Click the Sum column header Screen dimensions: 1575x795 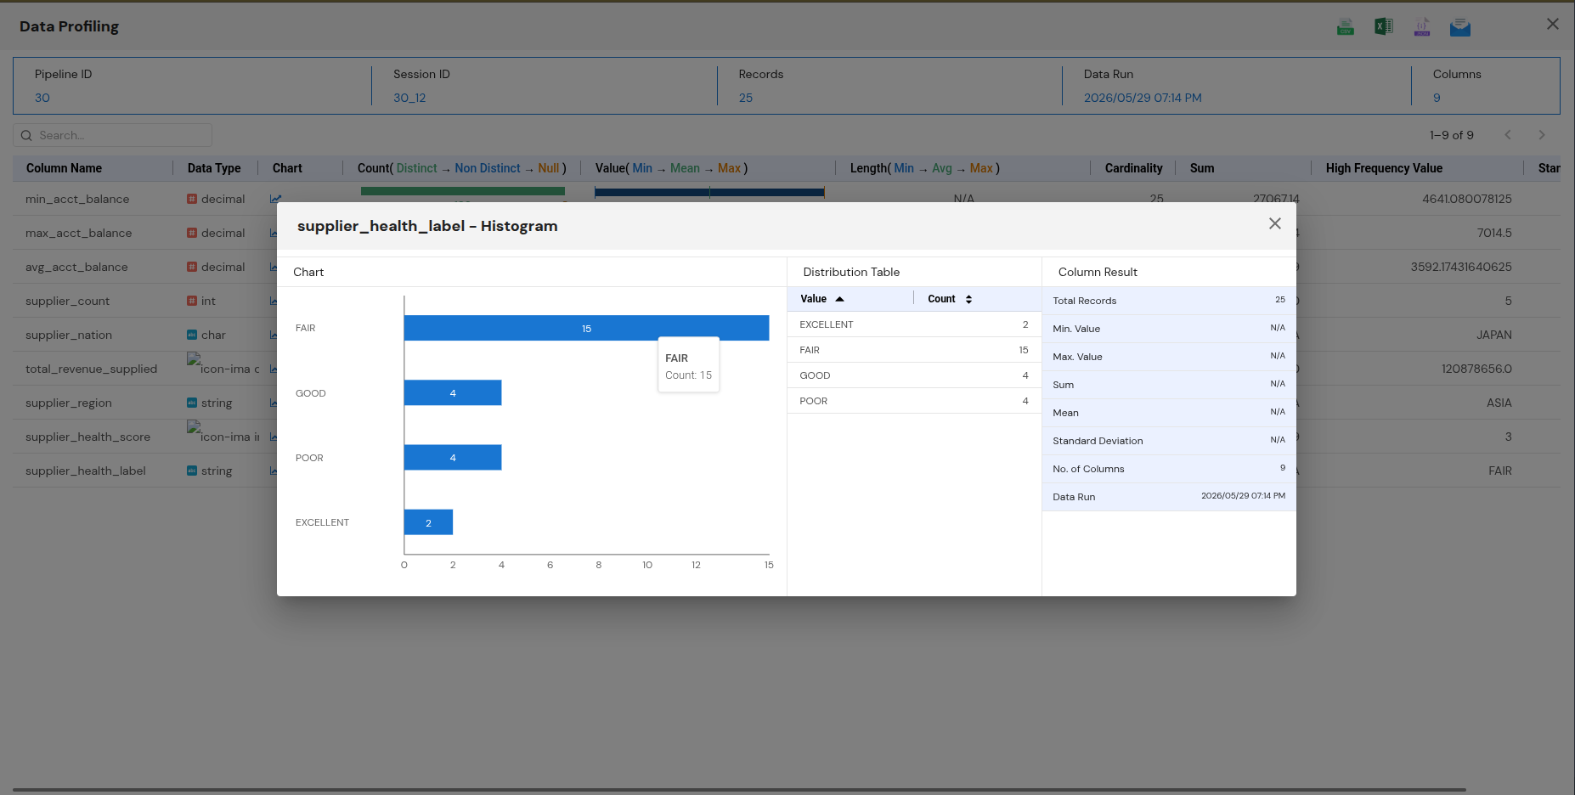click(x=1202, y=168)
